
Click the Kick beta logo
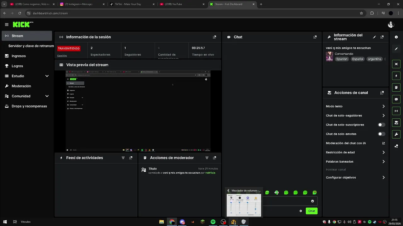(23, 24)
